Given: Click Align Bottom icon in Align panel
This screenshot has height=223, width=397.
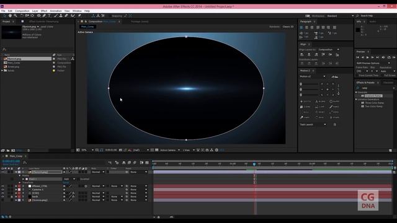Looking at the screenshot, I should point(337,55).
